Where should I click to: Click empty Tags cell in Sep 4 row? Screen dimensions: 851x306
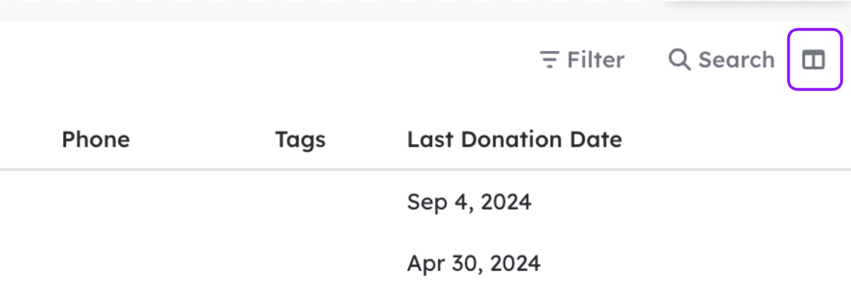click(x=330, y=202)
